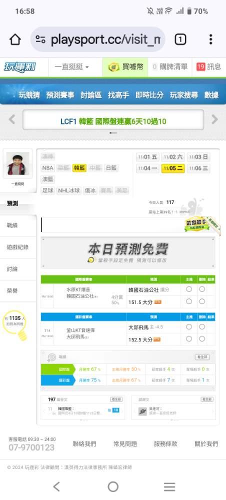Open 訊息 notifications with red badge

(209, 66)
